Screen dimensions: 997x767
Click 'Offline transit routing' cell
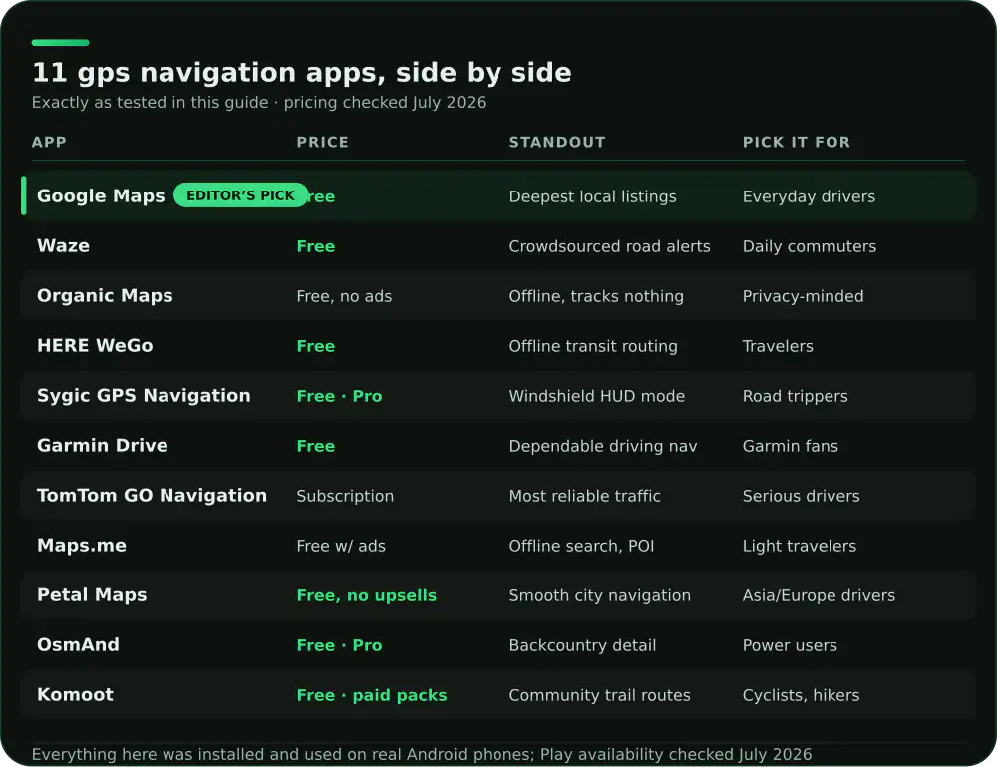pyautogui.click(x=593, y=347)
